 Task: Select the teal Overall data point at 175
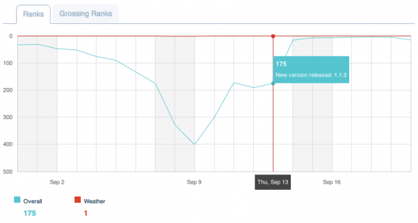[273, 84]
